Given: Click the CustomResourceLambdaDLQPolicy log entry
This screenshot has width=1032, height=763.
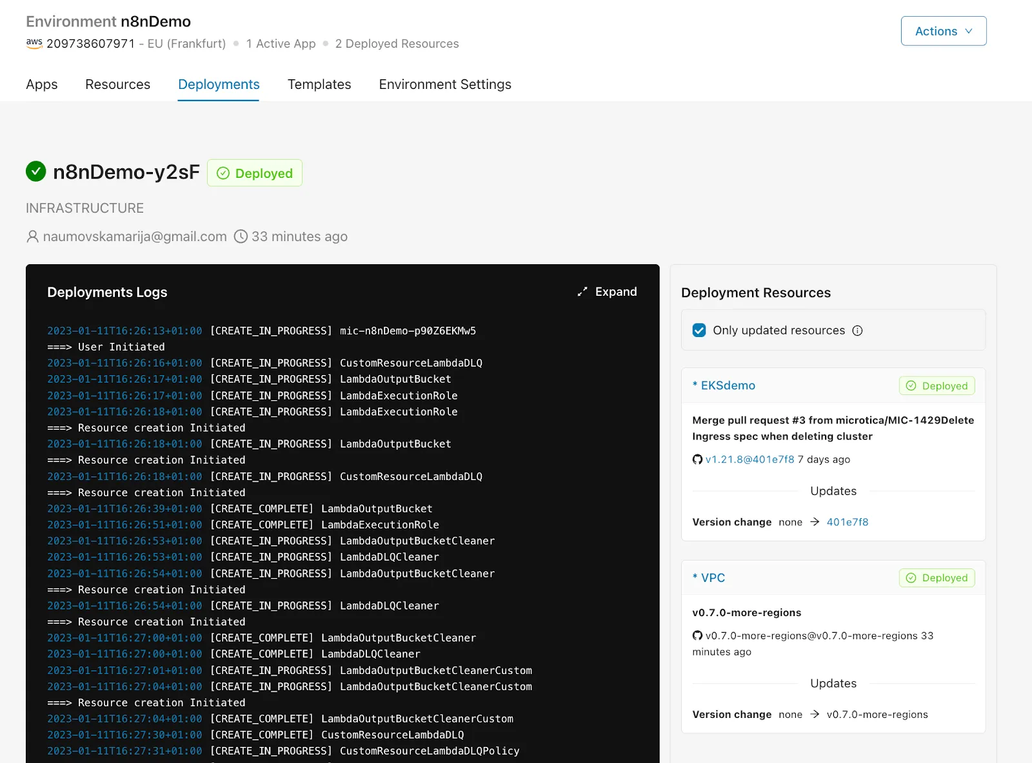Looking at the screenshot, I should (x=283, y=751).
